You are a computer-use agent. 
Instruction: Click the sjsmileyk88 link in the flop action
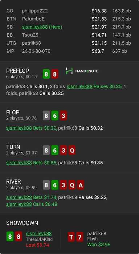[x=19, y=128]
